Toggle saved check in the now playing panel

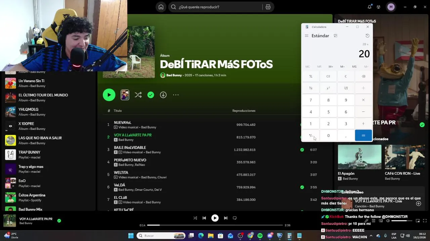pyautogui.click(x=422, y=125)
